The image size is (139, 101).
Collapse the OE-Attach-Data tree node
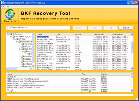coord(17,42)
